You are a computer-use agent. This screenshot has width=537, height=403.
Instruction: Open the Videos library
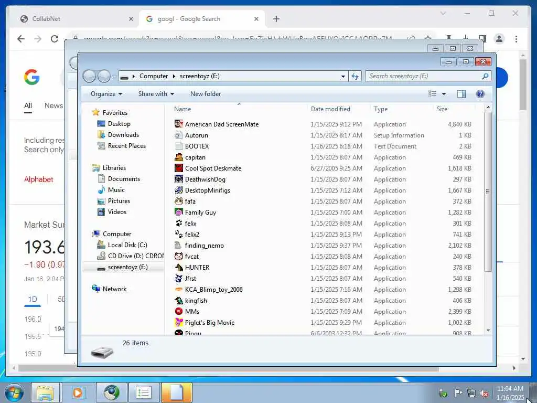pyautogui.click(x=117, y=212)
